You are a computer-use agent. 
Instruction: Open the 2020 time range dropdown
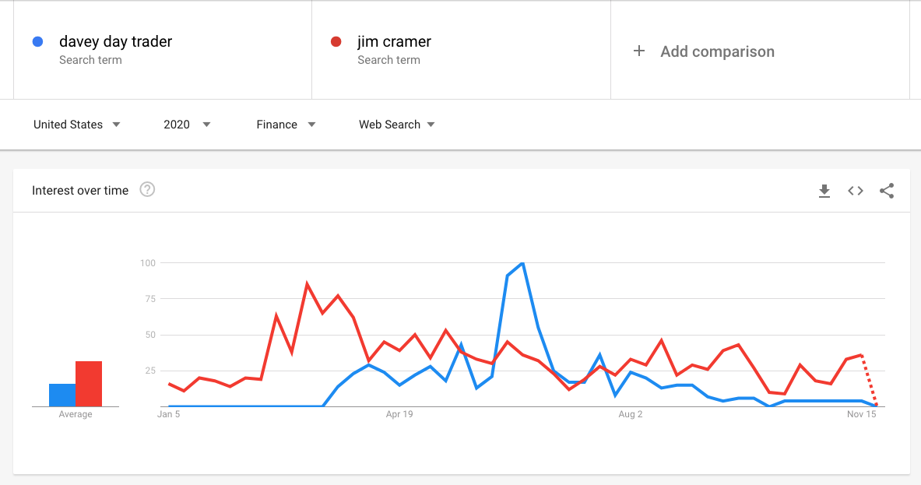tap(187, 125)
